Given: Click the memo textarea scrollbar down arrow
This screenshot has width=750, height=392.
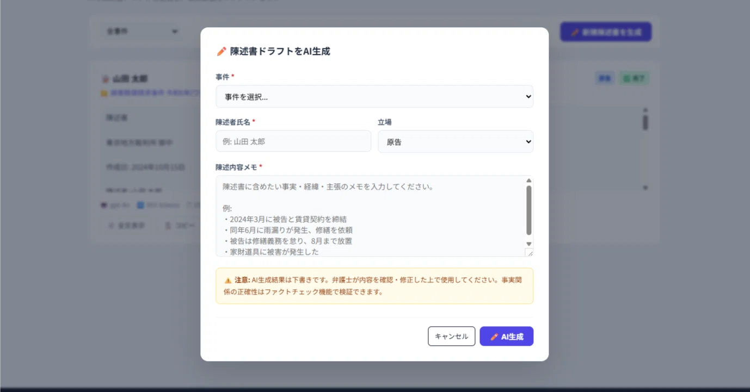Looking at the screenshot, I should tap(528, 244).
